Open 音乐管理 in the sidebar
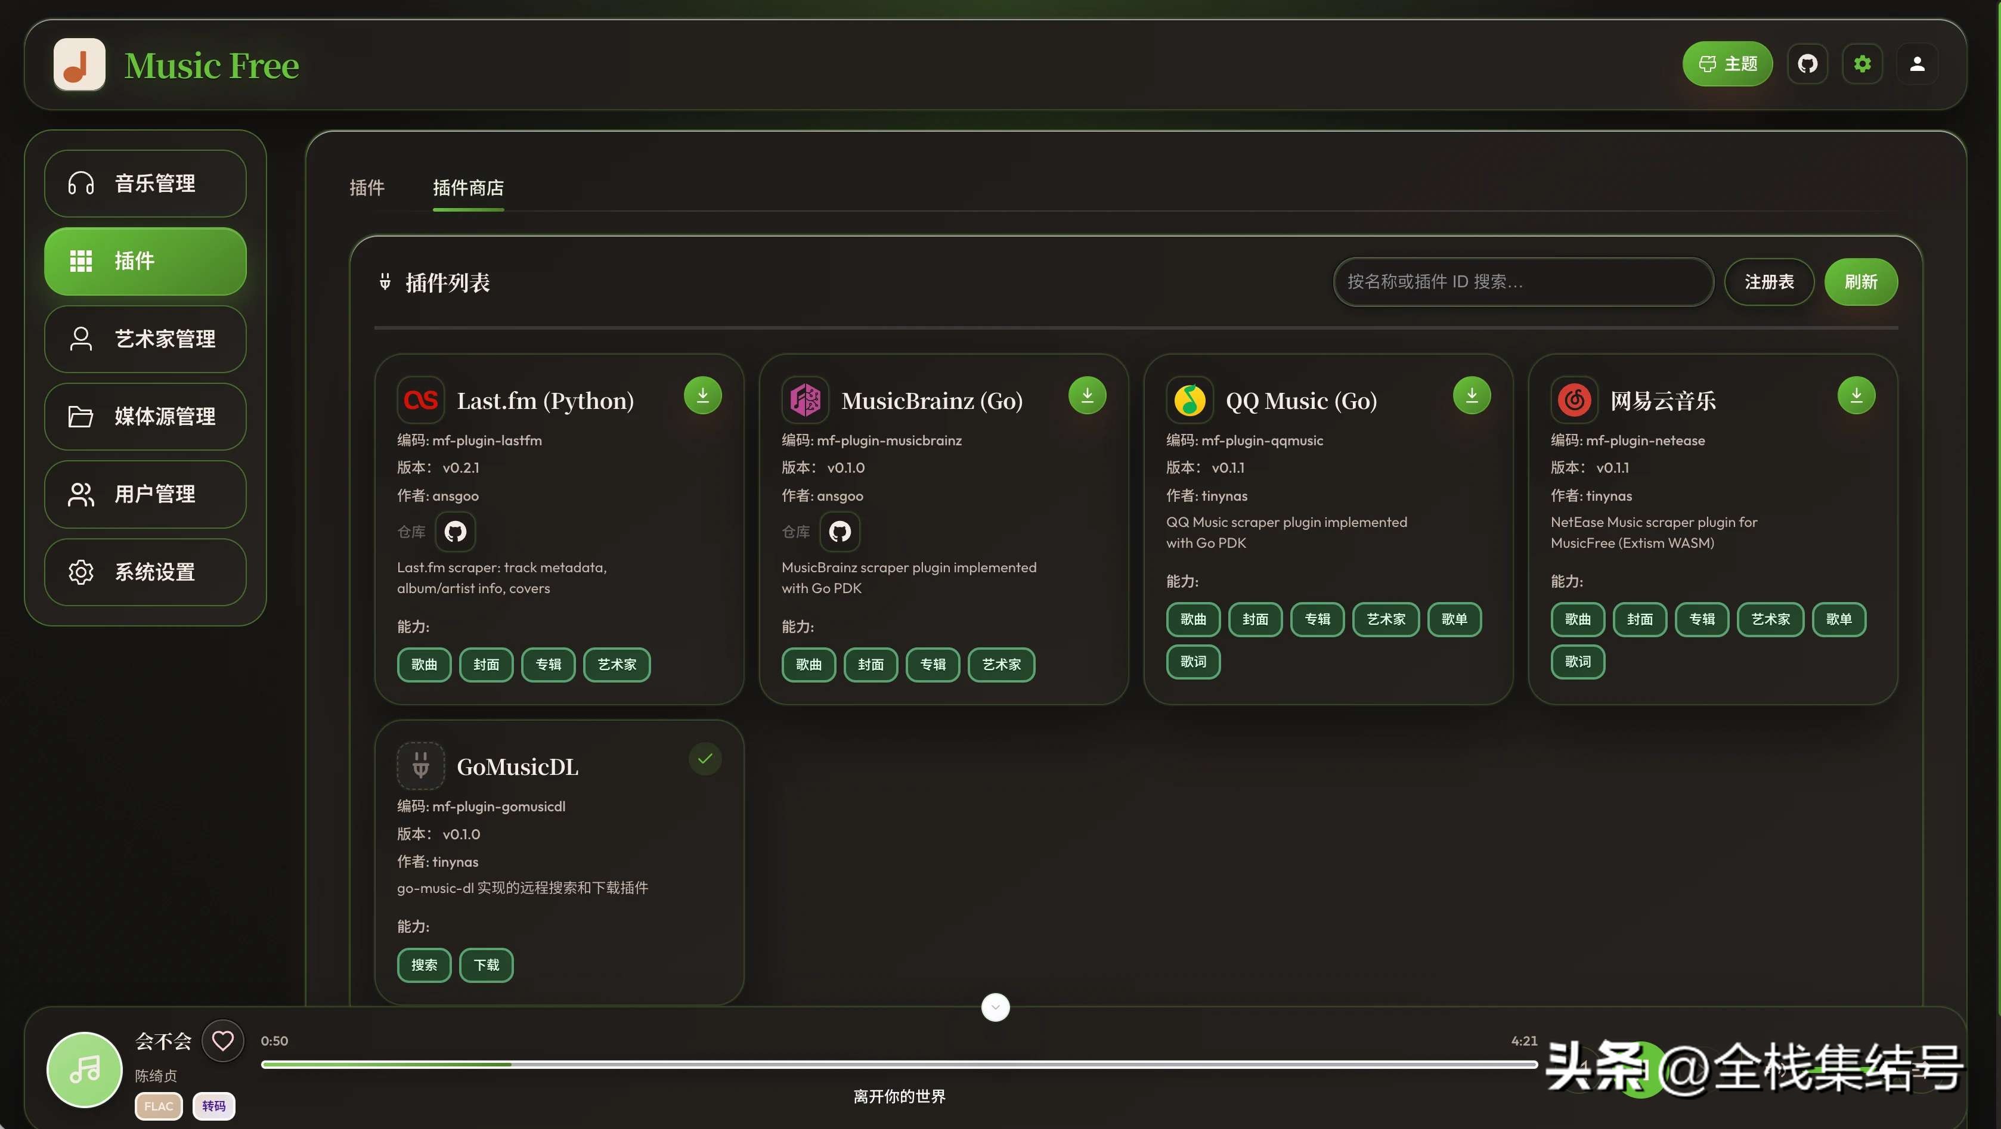The width and height of the screenshot is (2001, 1129). (x=145, y=183)
